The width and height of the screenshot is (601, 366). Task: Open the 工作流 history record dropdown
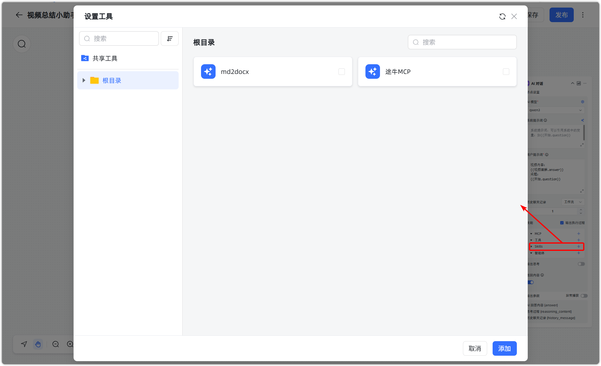[x=572, y=202]
